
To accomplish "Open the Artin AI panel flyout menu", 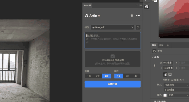I will tap(141, 6).
